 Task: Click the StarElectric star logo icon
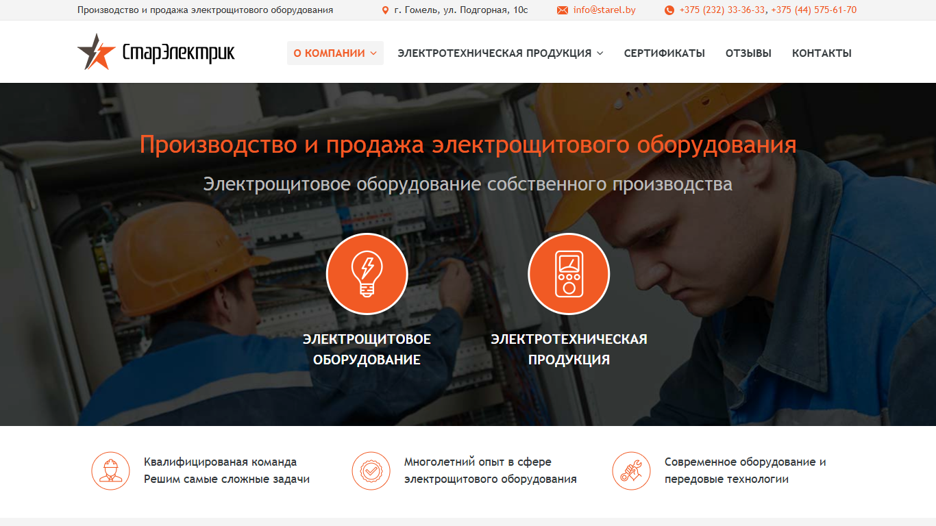click(96, 52)
